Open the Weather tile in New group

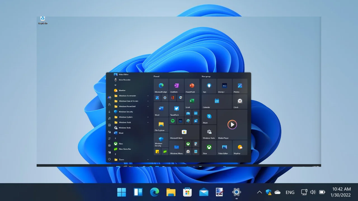click(240, 148)
